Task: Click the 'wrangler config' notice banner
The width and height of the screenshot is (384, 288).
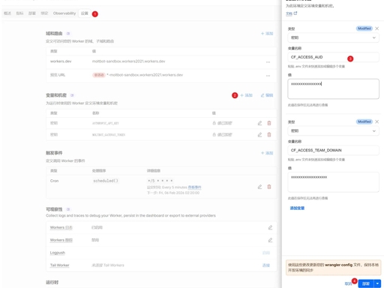Action: click(333, 268)
